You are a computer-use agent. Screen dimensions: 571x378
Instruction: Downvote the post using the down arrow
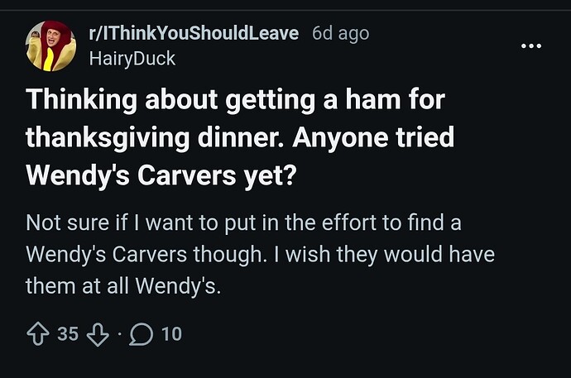click(98, 334)
